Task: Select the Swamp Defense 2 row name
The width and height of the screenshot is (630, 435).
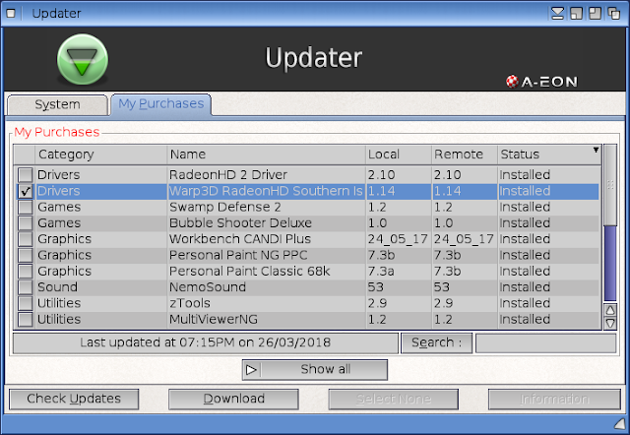Action: [x=225, y=207]
